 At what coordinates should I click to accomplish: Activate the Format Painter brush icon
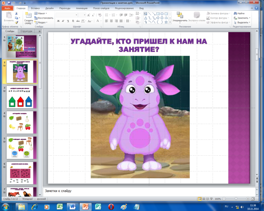pyautogui.click(x=16, y=22)
